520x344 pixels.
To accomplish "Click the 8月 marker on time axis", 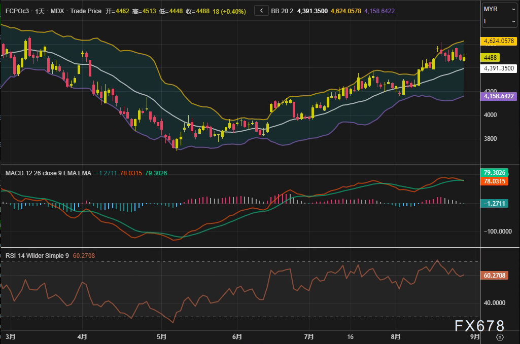I will (396, 336).
